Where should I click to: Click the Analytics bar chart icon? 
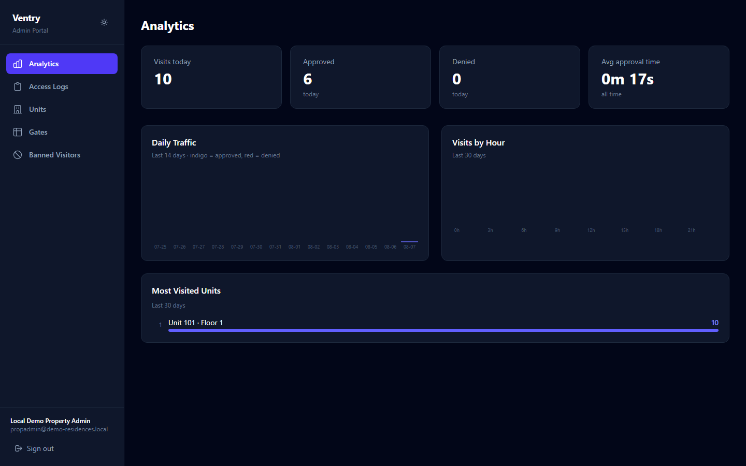tap(18, 64)
